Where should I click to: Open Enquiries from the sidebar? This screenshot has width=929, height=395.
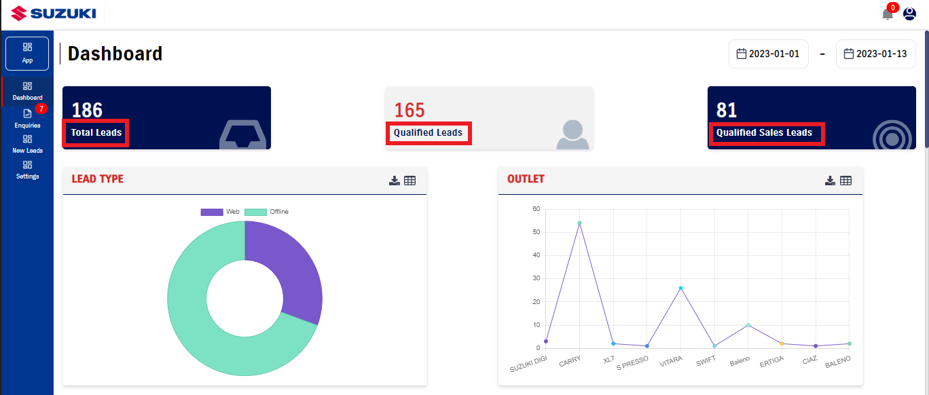27,119
